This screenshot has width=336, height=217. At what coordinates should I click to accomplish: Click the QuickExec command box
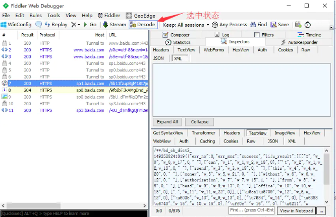pyautogui.click(x=74, y=213)
